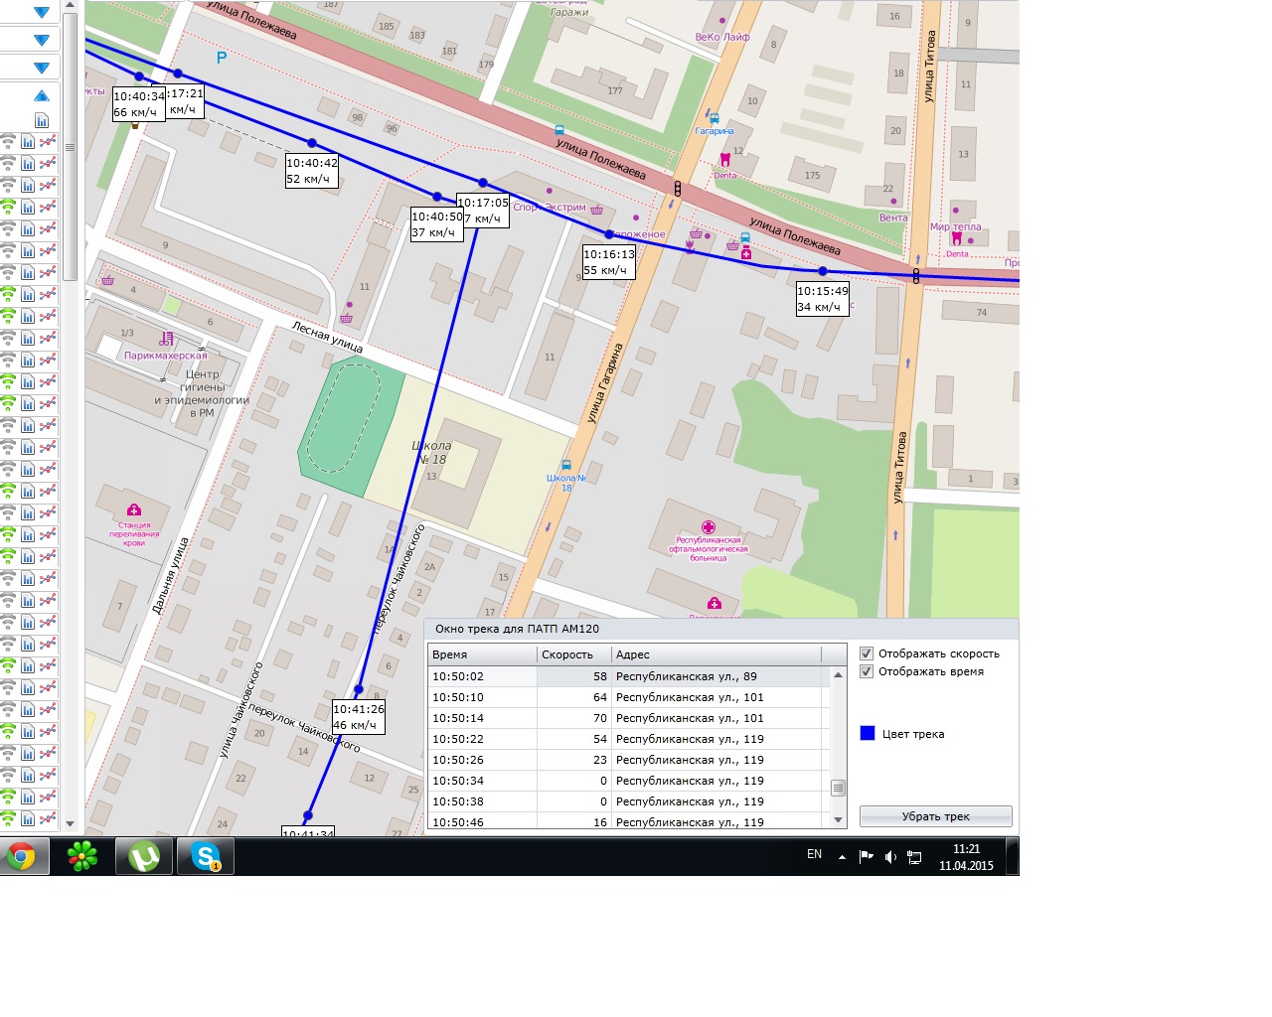
Task: Collapse the open panel with the up arrow
Action: [42, 96]
